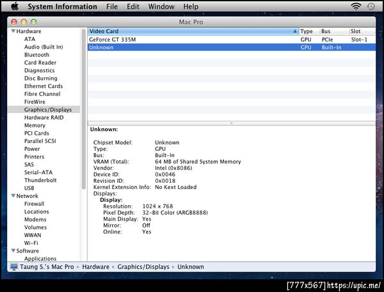Select Parallel SCSI in sidebar

tap(40, 141)
